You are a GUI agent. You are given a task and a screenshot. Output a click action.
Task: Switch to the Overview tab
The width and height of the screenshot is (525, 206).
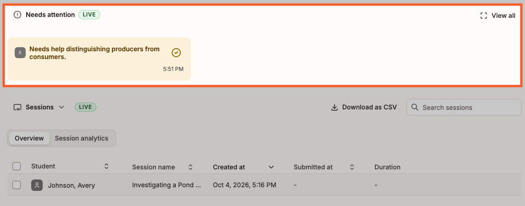click(29, 138)
